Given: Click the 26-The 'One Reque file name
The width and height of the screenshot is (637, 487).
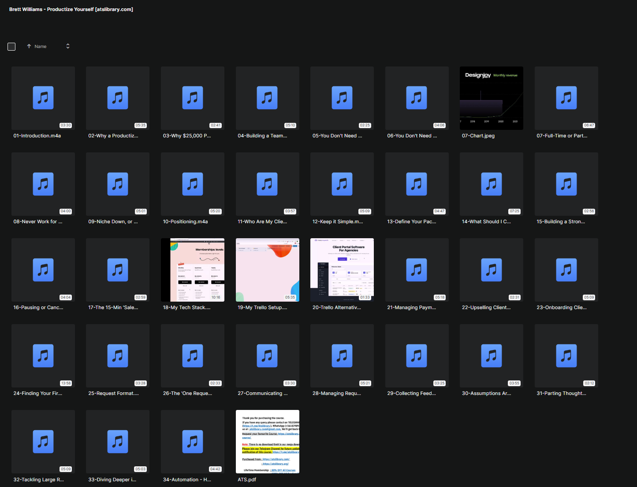Looking at the screenshot, I should [x=187, y=394].
